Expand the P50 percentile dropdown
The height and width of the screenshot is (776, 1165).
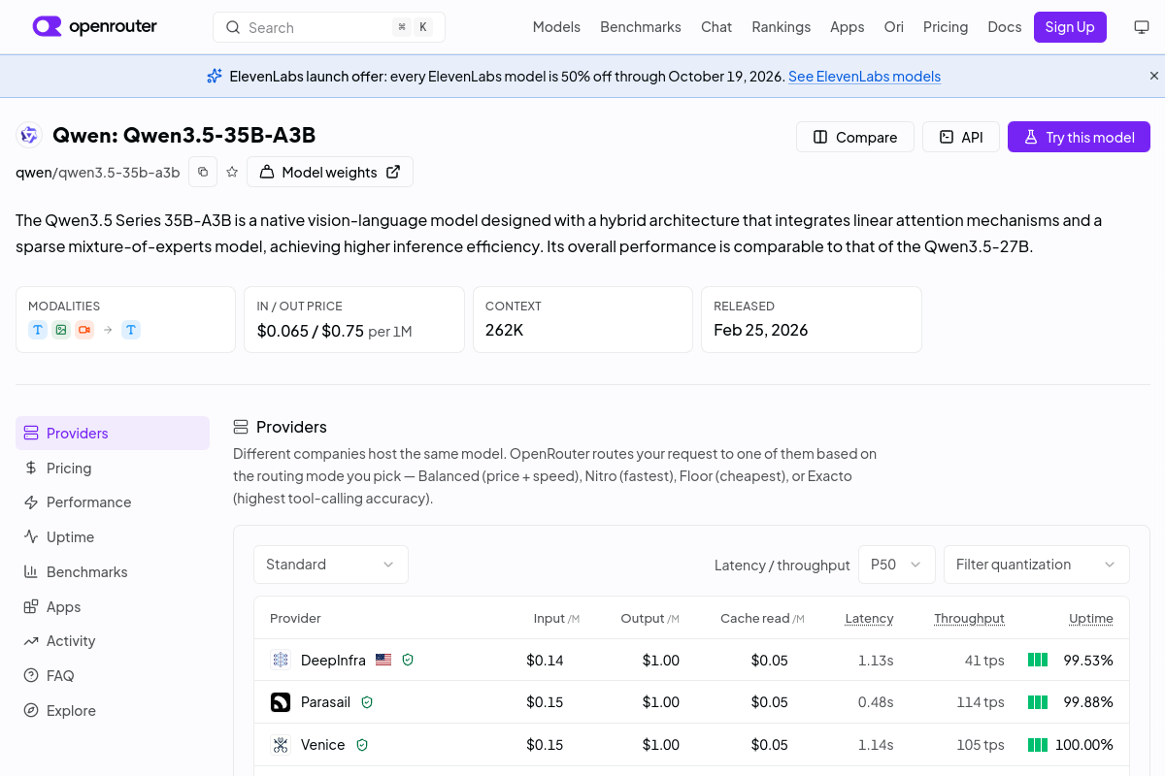coord(897,565)
